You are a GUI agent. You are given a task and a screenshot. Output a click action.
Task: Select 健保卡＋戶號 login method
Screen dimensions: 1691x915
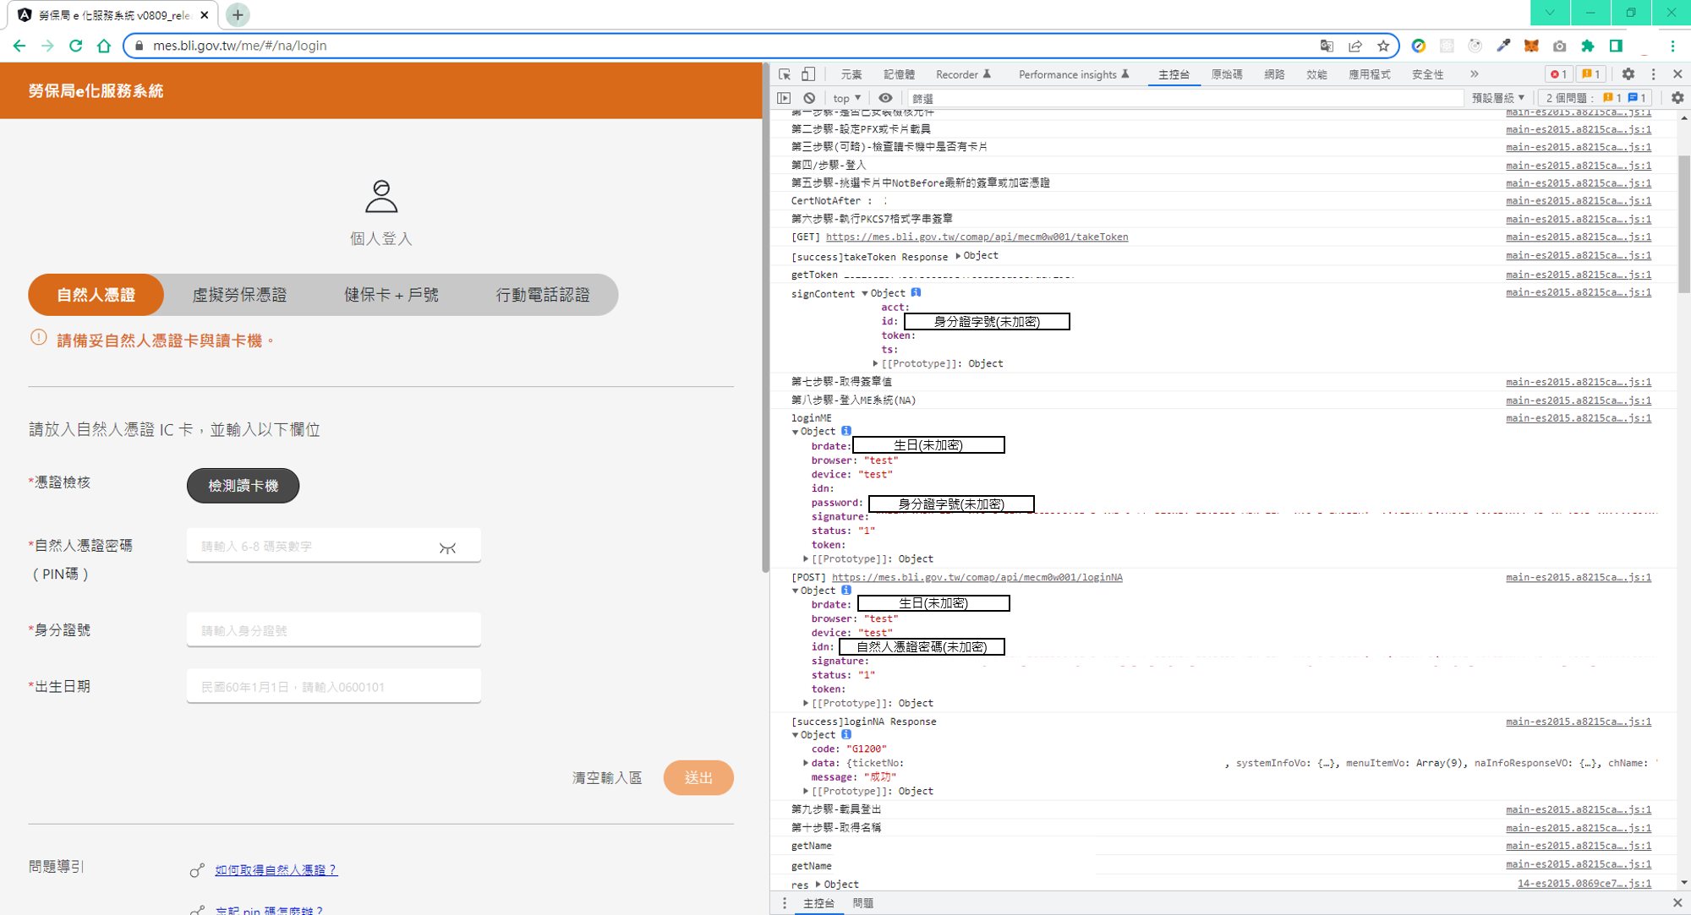391,295
